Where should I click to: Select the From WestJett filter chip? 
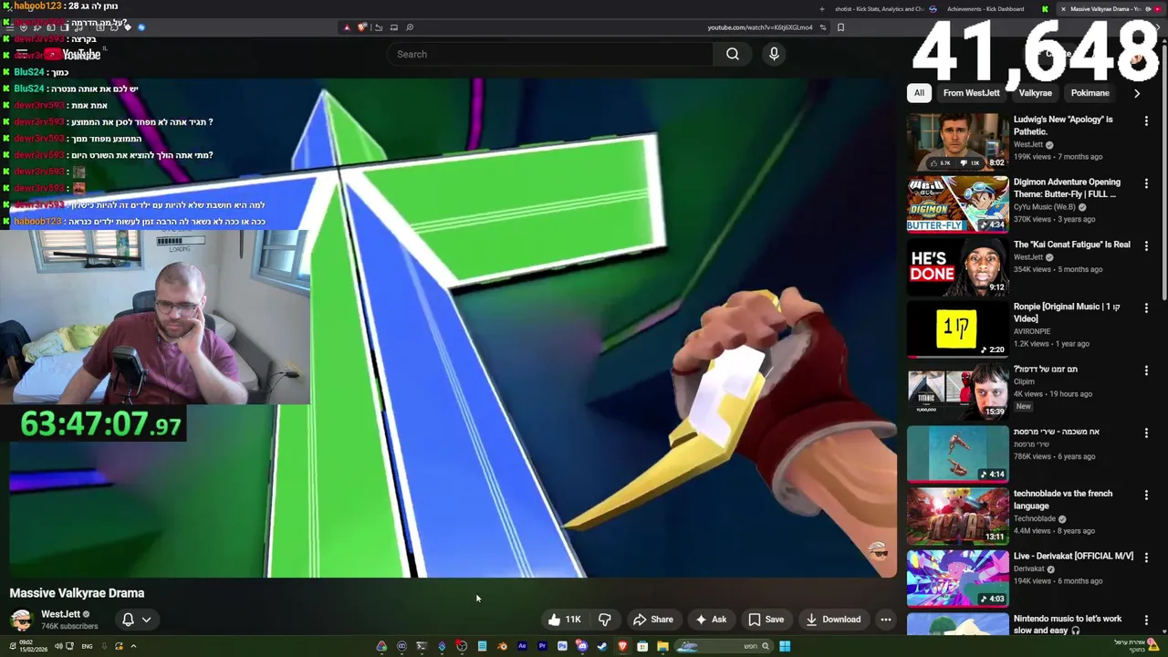(x=971, y=93)
